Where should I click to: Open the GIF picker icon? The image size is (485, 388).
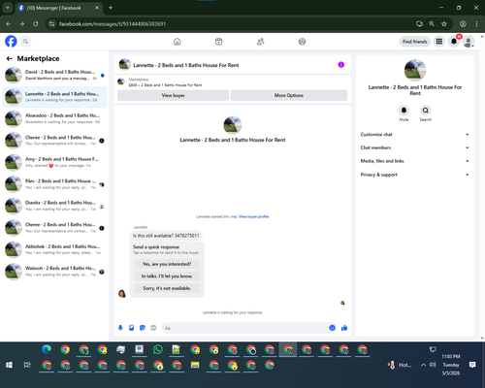(153, 328)
